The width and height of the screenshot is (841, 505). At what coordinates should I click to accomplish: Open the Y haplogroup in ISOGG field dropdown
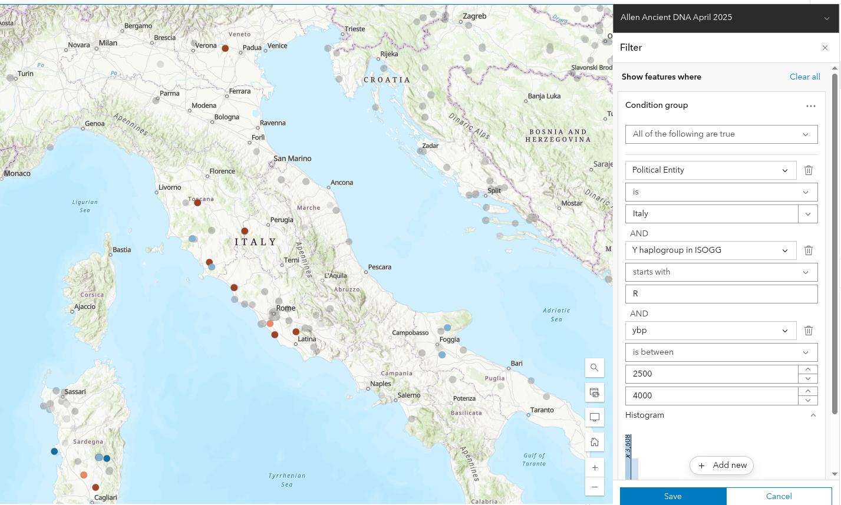tap(711, 250)
